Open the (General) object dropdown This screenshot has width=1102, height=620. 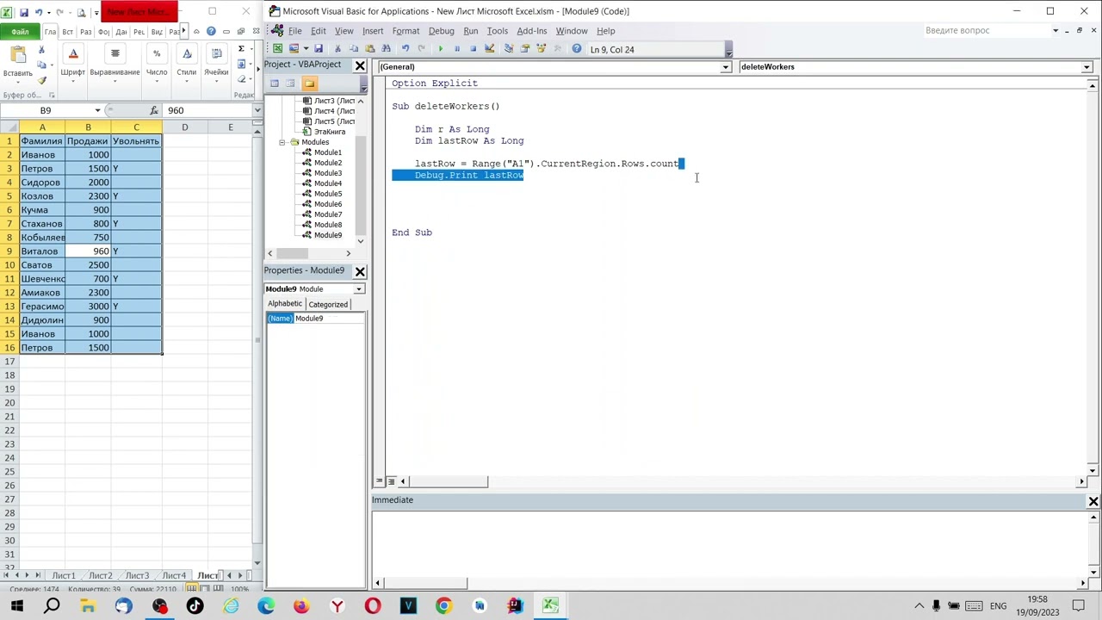pos(726,67)
